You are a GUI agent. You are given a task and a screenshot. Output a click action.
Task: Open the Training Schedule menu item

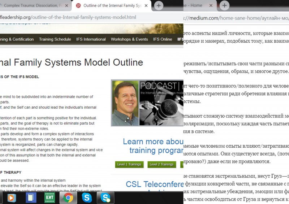click(x=55, y=39)
